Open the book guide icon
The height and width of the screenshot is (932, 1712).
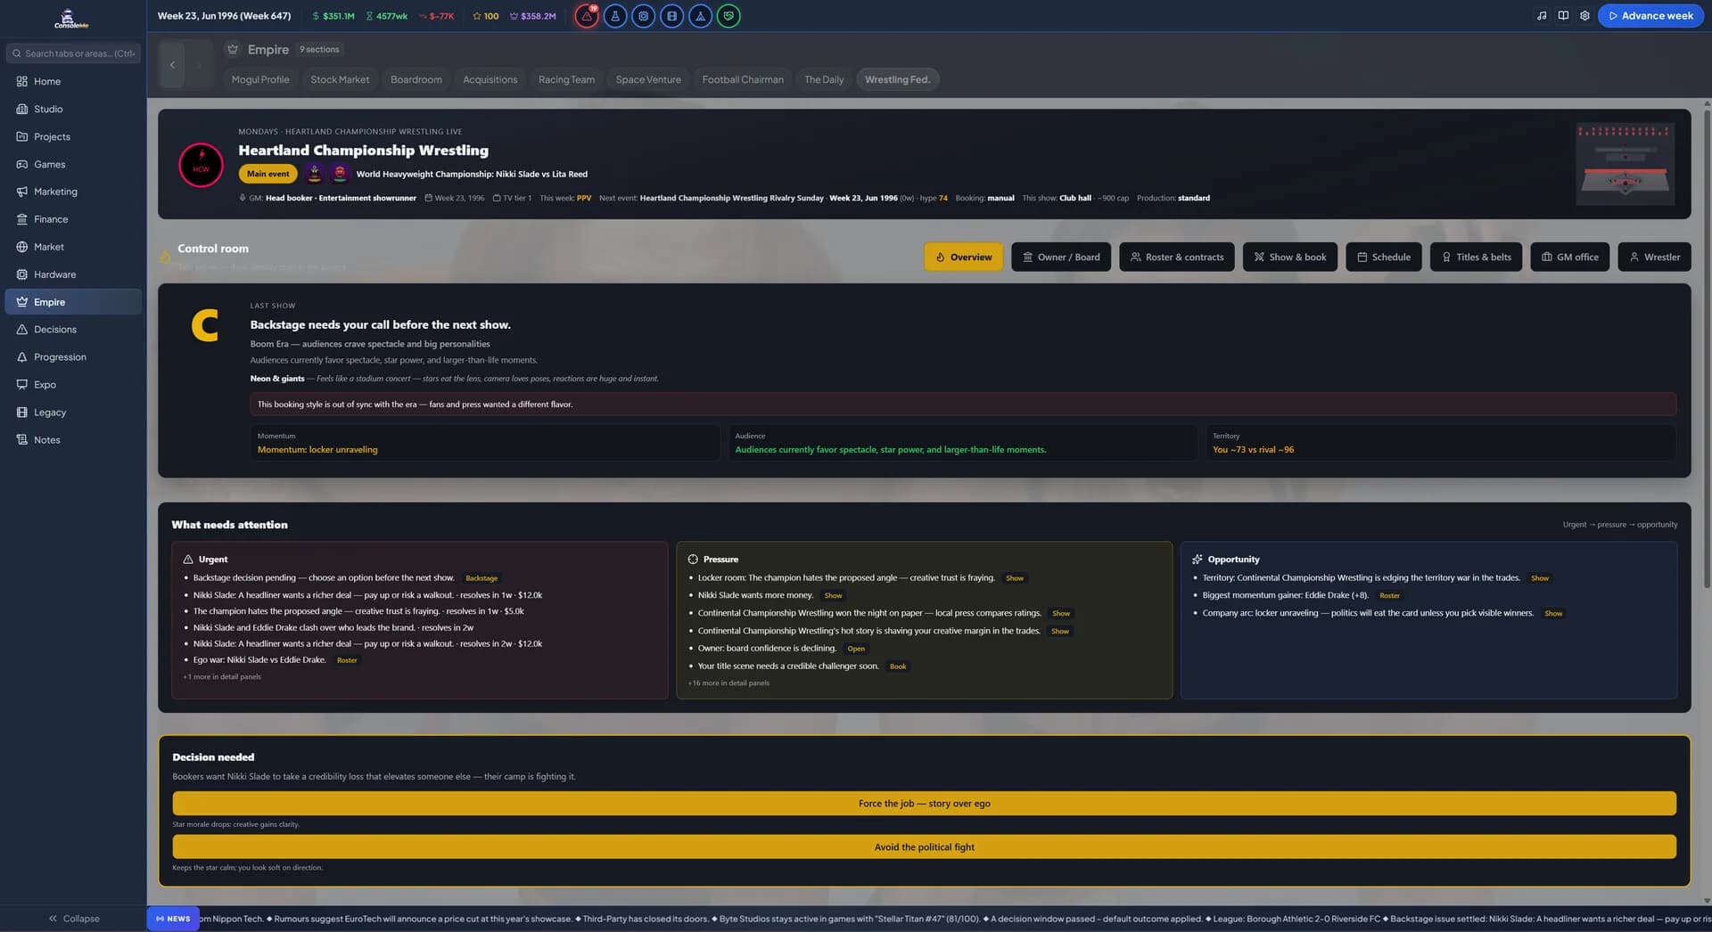click(1563, 16)
